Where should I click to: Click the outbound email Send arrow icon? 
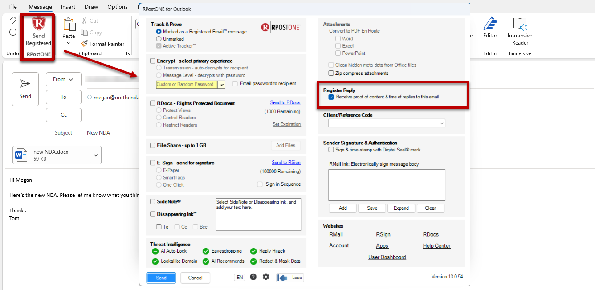point(25,84)
